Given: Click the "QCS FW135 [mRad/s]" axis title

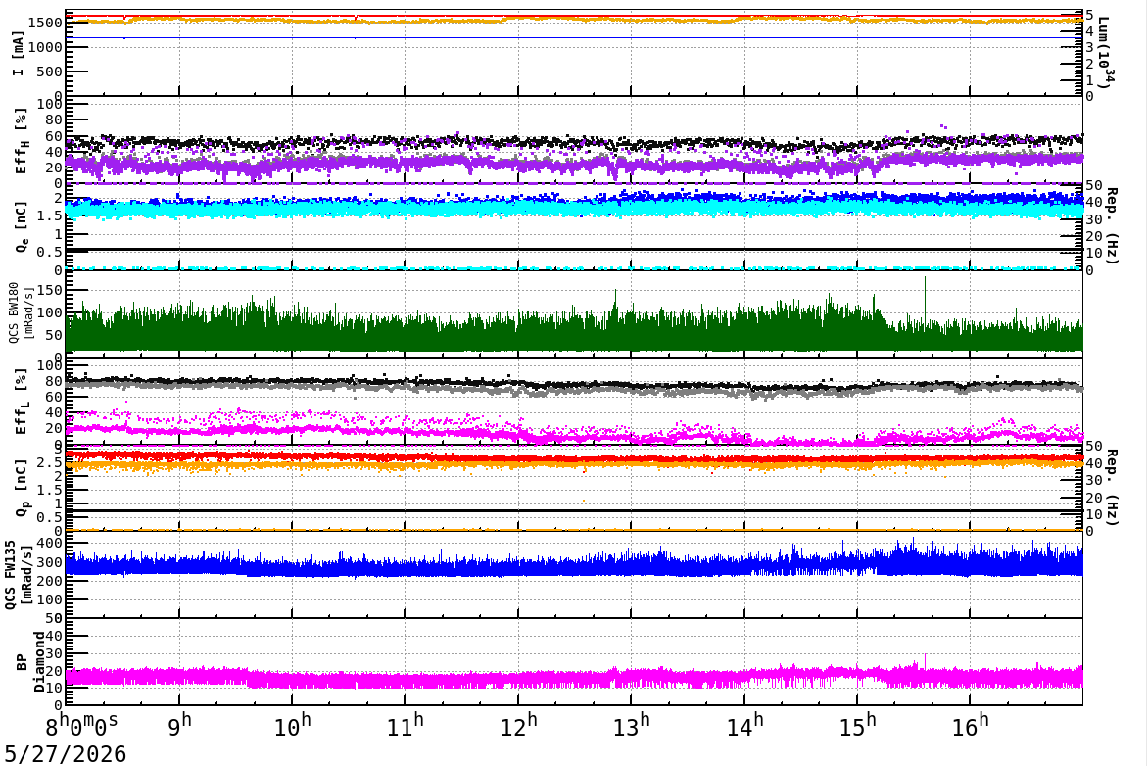Looking at the screenshot, I should tap(19, 575).
